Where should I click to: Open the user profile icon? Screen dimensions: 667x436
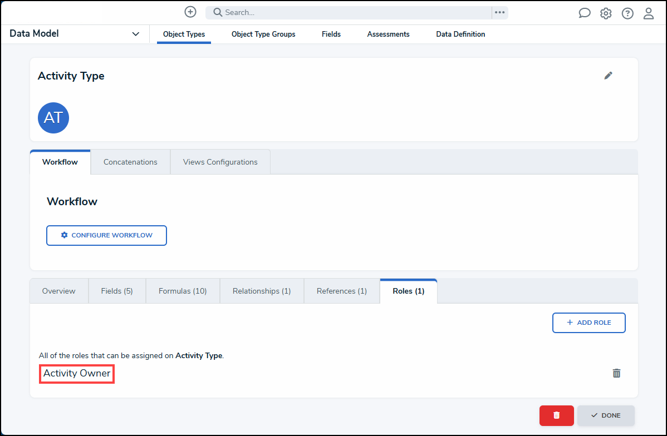pos(649,13)
